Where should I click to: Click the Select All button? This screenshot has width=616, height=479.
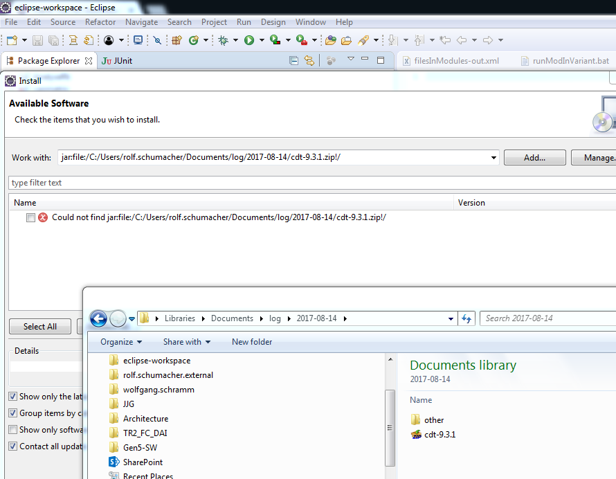click(40, 327)
